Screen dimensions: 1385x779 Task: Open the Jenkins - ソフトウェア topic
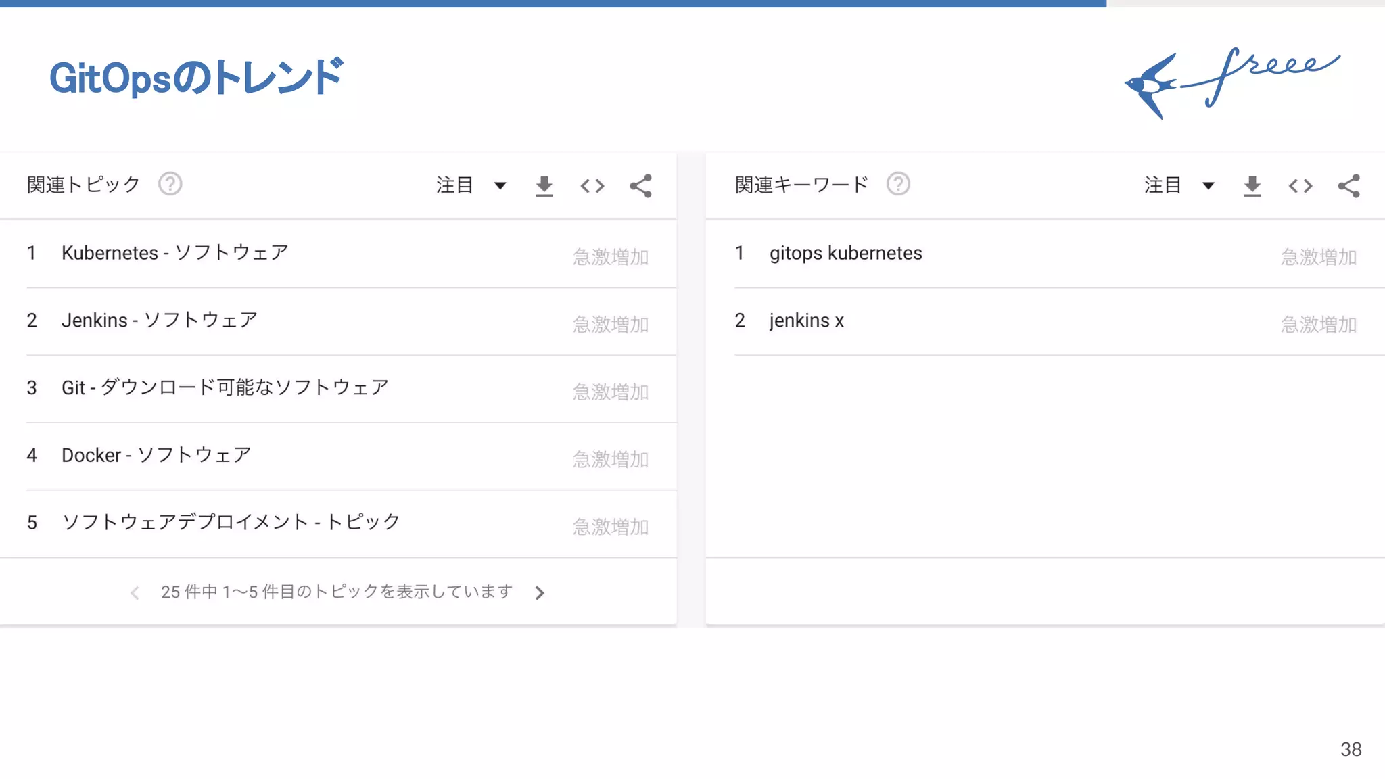pos(160,320)
